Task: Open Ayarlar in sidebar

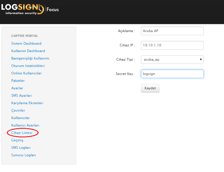Action: (17, 88)
